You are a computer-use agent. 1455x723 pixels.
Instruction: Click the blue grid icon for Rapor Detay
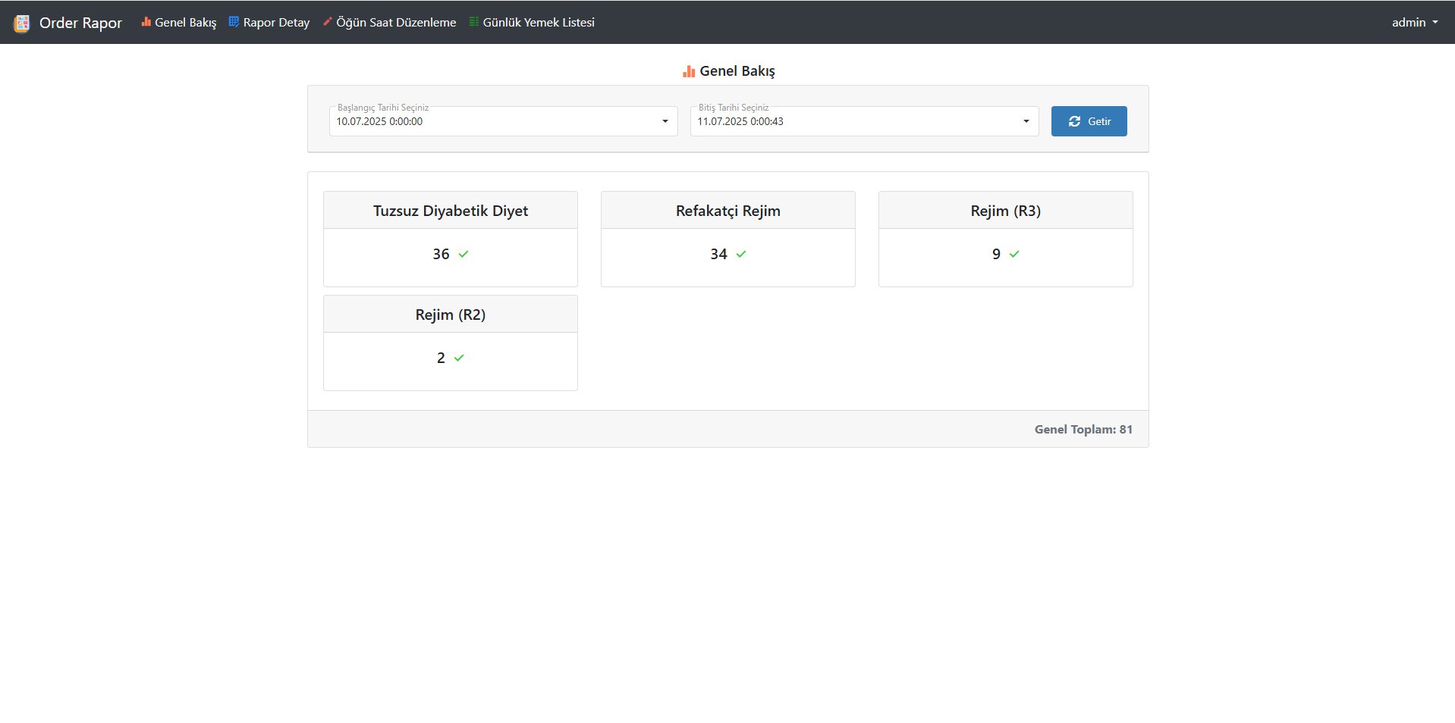point(234,22)
